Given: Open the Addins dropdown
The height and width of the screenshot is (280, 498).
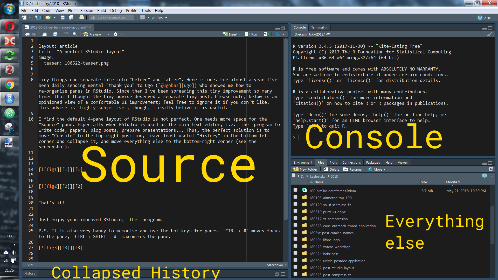Looking at the screenshot, I should (x=160, y=18).
